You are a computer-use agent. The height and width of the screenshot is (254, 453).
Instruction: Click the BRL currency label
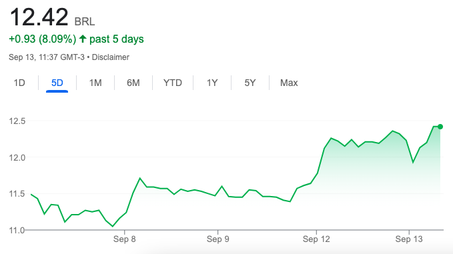click(84, 21)
